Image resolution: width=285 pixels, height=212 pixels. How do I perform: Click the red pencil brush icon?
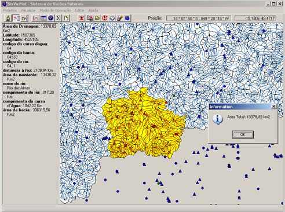[120, 18]
